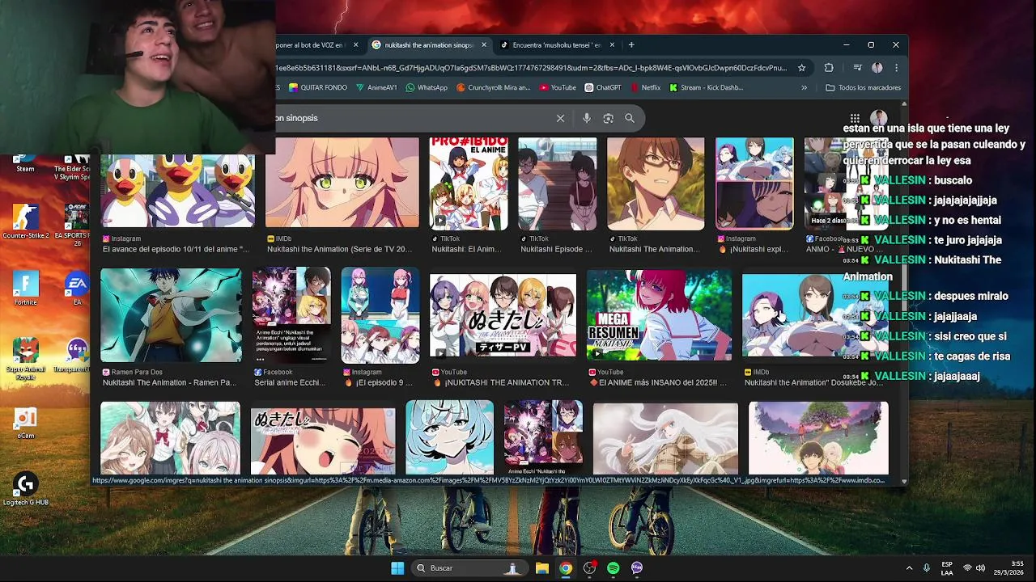Click the Chrome address bar URL
The height and width of the screenshot is (582, 1036).
(x=530, y=68)
